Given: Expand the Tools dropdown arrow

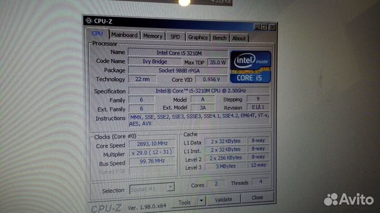Looking at the screenshot, I should coord(202,201).
